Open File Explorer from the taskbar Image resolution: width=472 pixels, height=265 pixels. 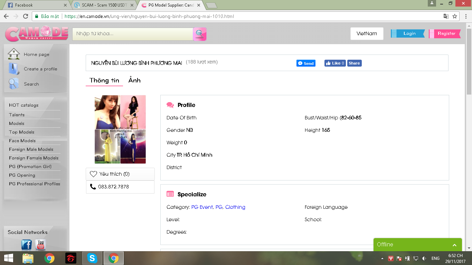pyautogui.click(x=28, y=258)
